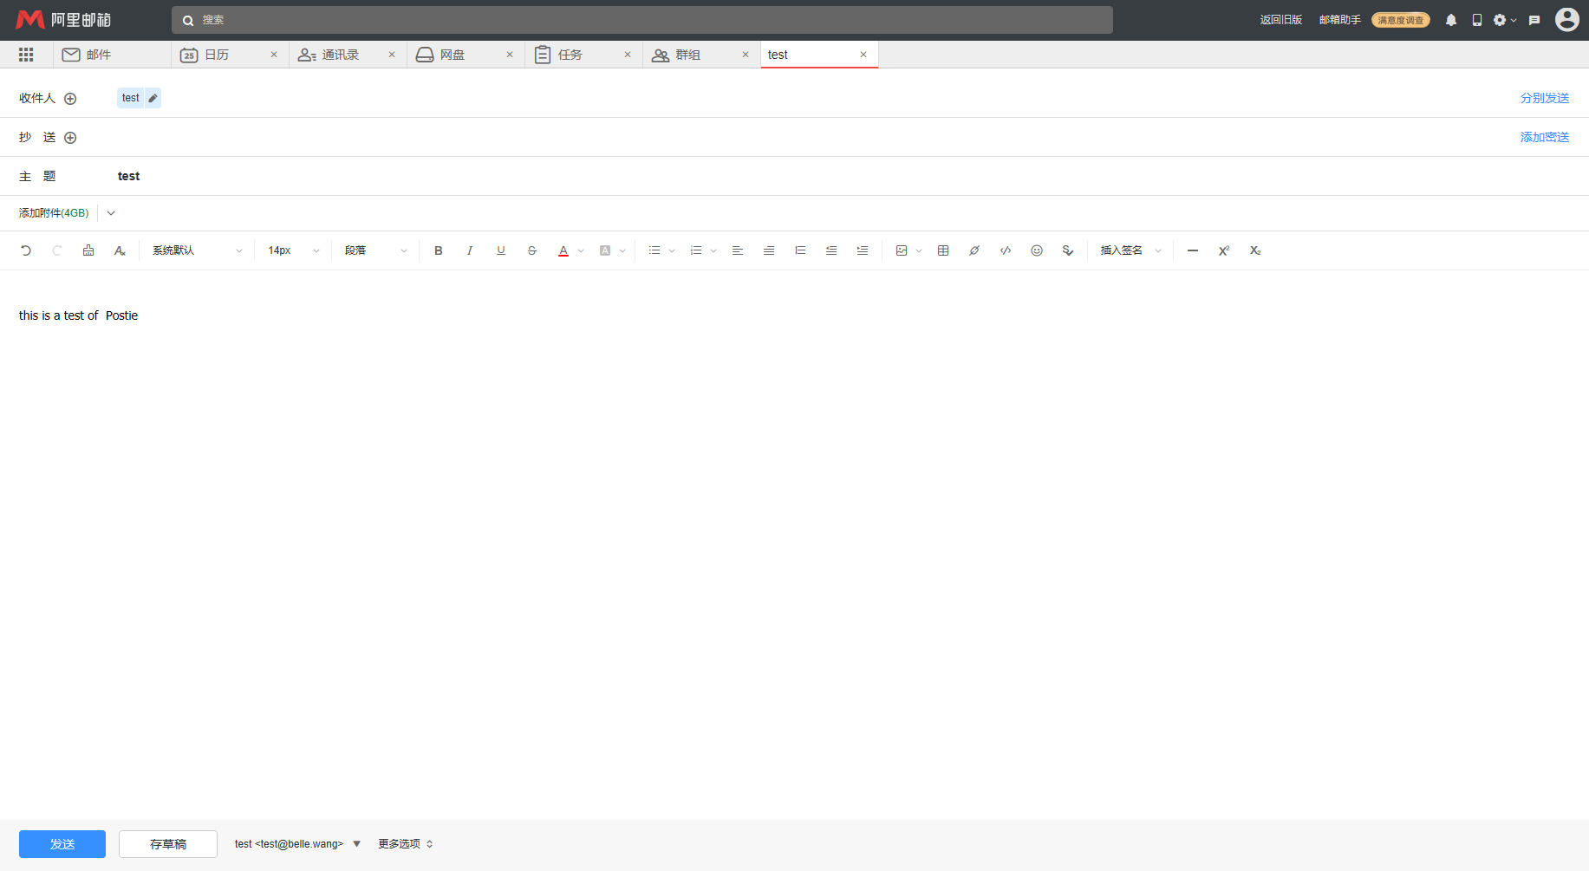Click the undo arrow icon
The width and height of the screenshot is (1589, 871).
pos(26,250)
